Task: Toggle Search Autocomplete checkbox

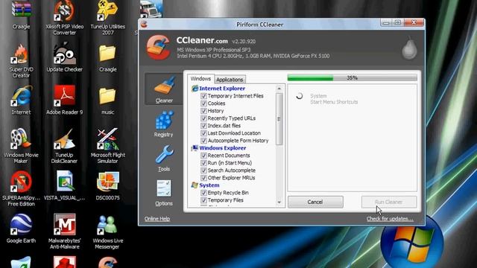Action: [203, 170]
